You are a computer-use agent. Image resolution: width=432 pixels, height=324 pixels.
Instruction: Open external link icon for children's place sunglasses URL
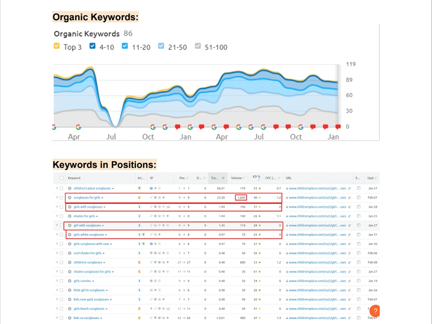coord(349,188)
